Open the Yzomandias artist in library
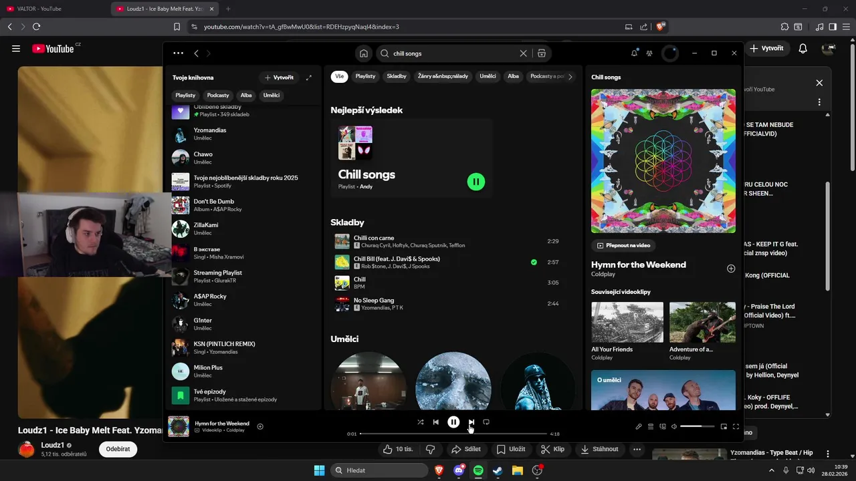 244,134
